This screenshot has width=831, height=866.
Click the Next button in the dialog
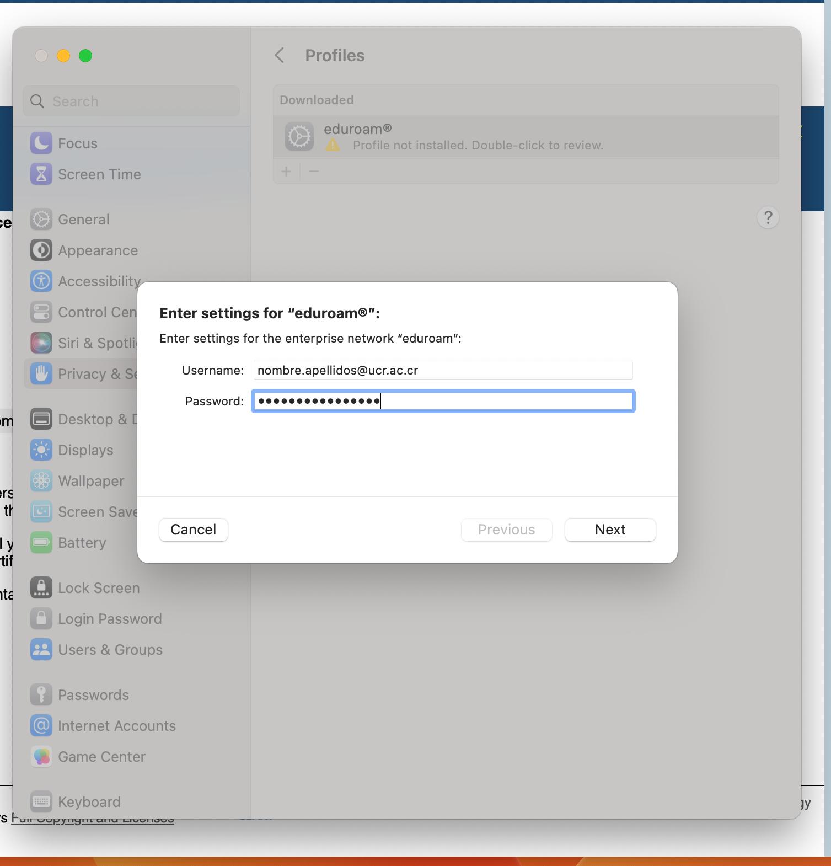tap(610, 530)
